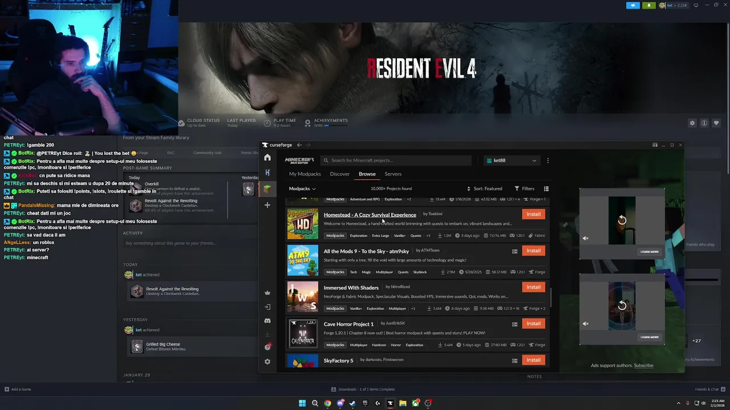730x410 pixels.
Task: Click the sign-in door icon in CurseForge sidebar
Action: click(267, 307)
